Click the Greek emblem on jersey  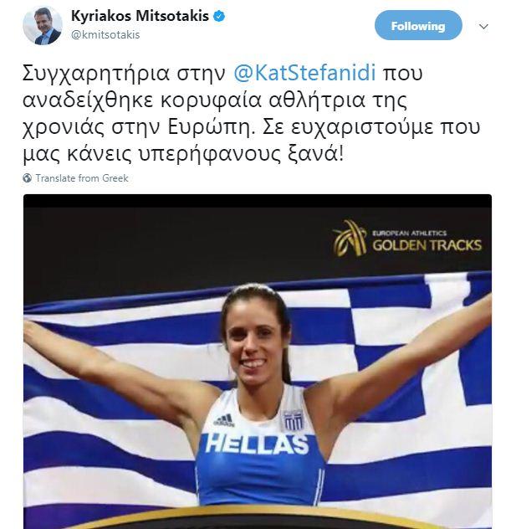293,420
